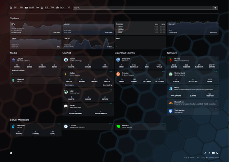Click the refresh icon at bottom right

coord(205,153)
